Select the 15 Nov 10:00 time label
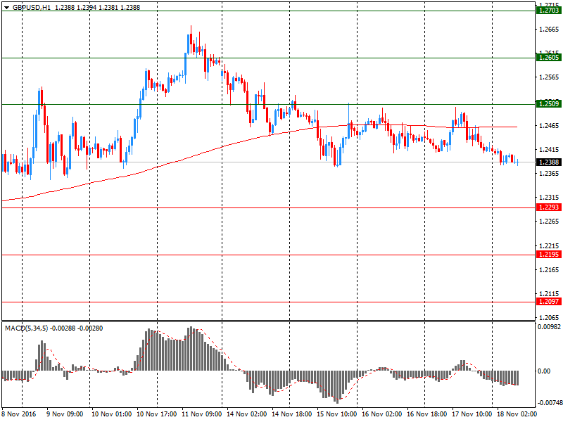 coord(337,414)
